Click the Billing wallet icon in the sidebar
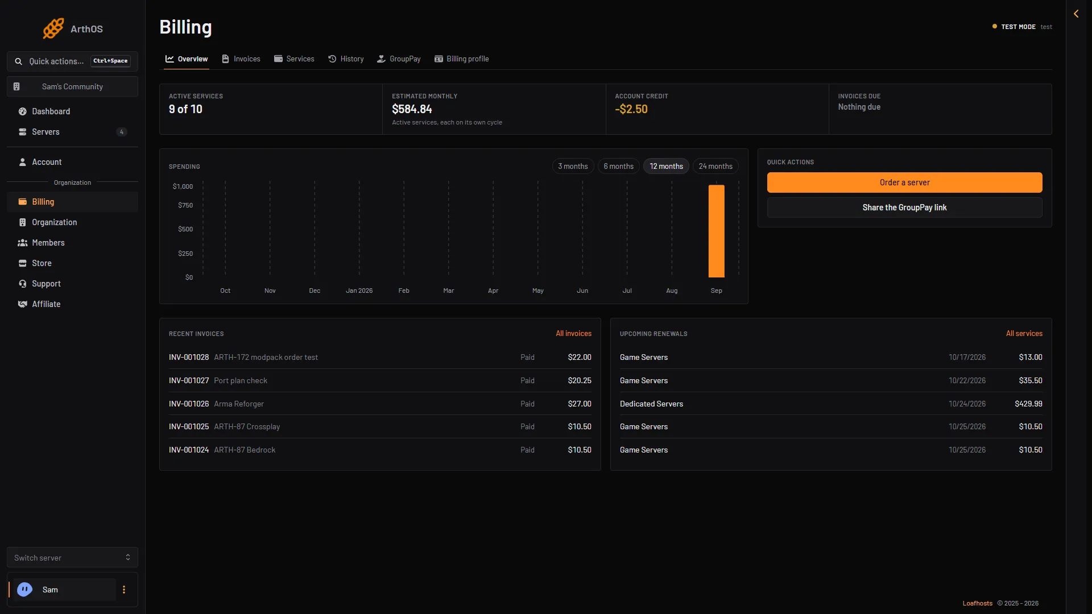Image resolution: width=1092 pixels, height=614 pixels. coord(23,202)
